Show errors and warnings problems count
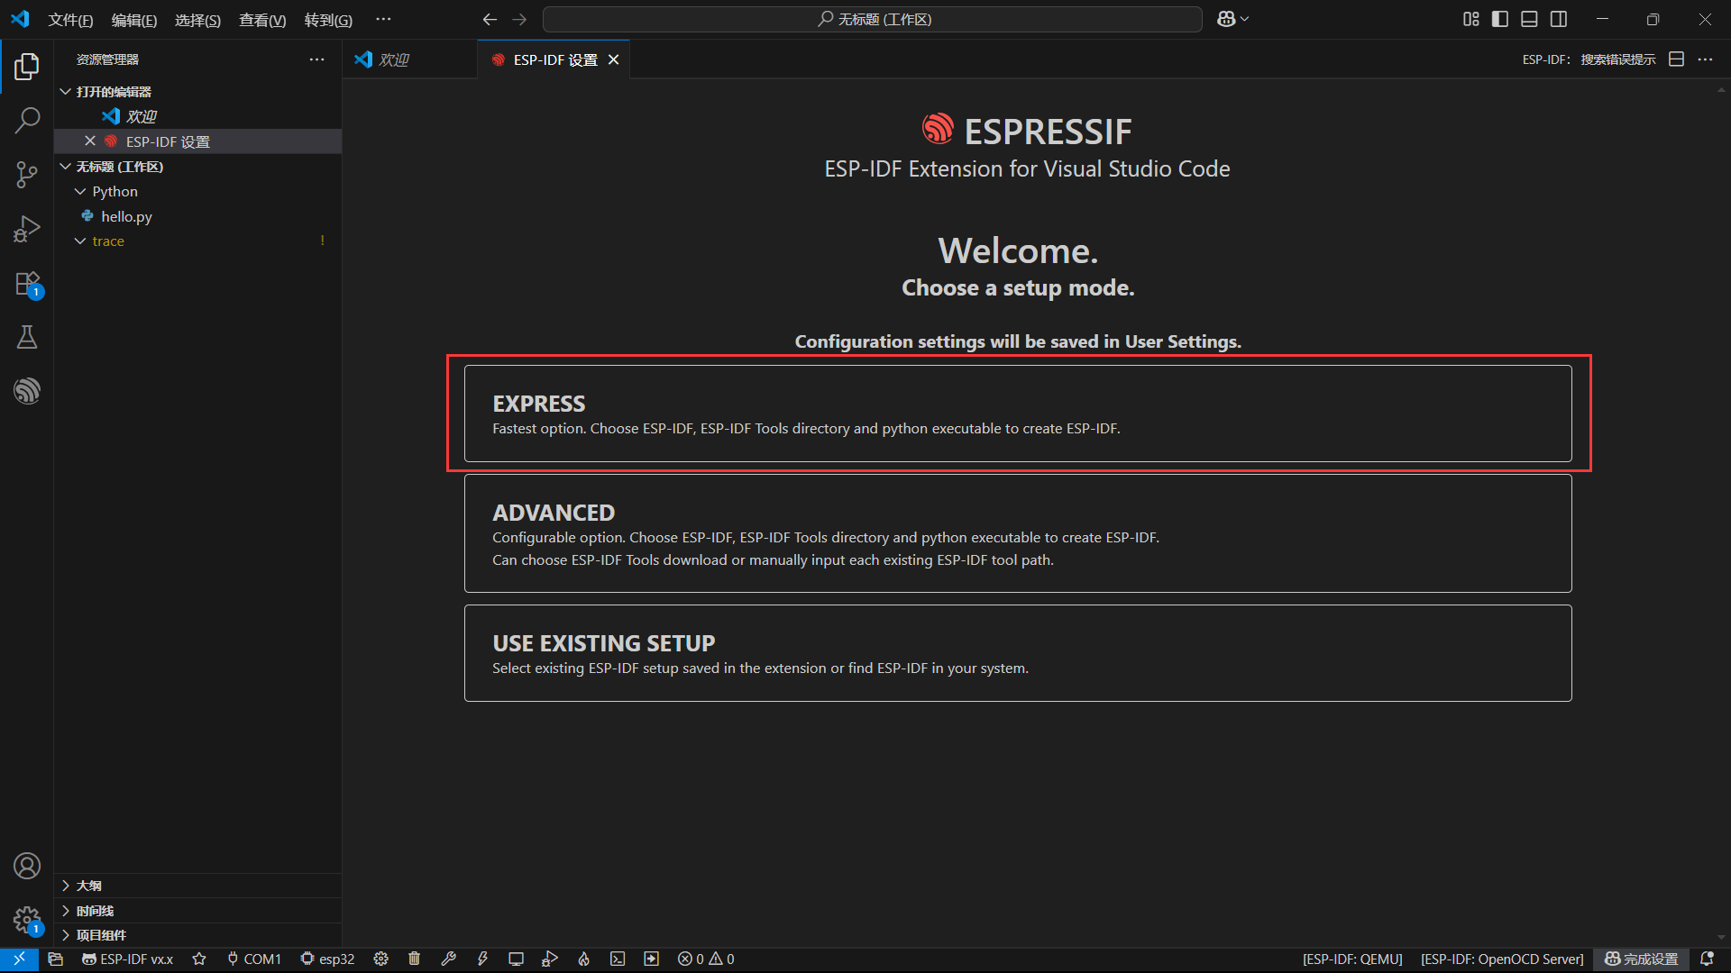 pos(706,959)
